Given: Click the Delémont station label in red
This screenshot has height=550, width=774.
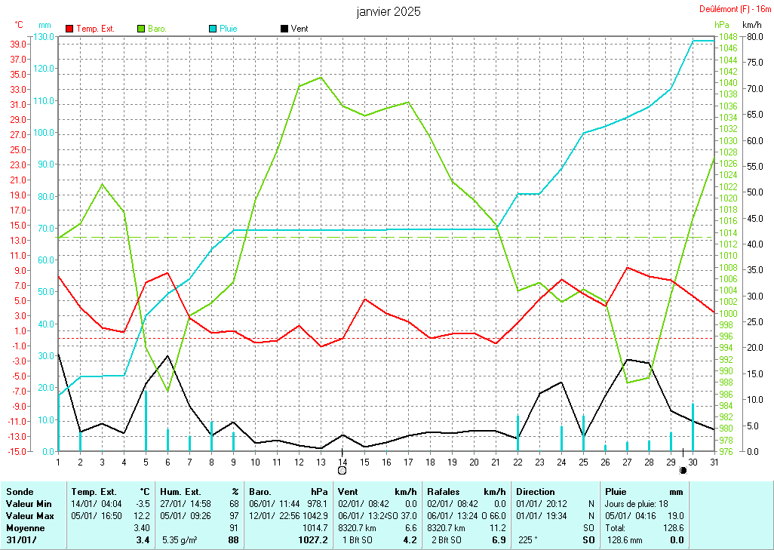Looking at the screenshot, I should [733, 9].
